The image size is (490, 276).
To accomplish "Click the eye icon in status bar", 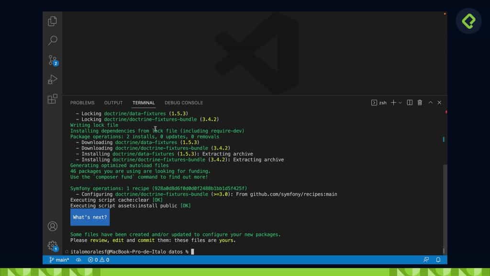I will 78,260.
